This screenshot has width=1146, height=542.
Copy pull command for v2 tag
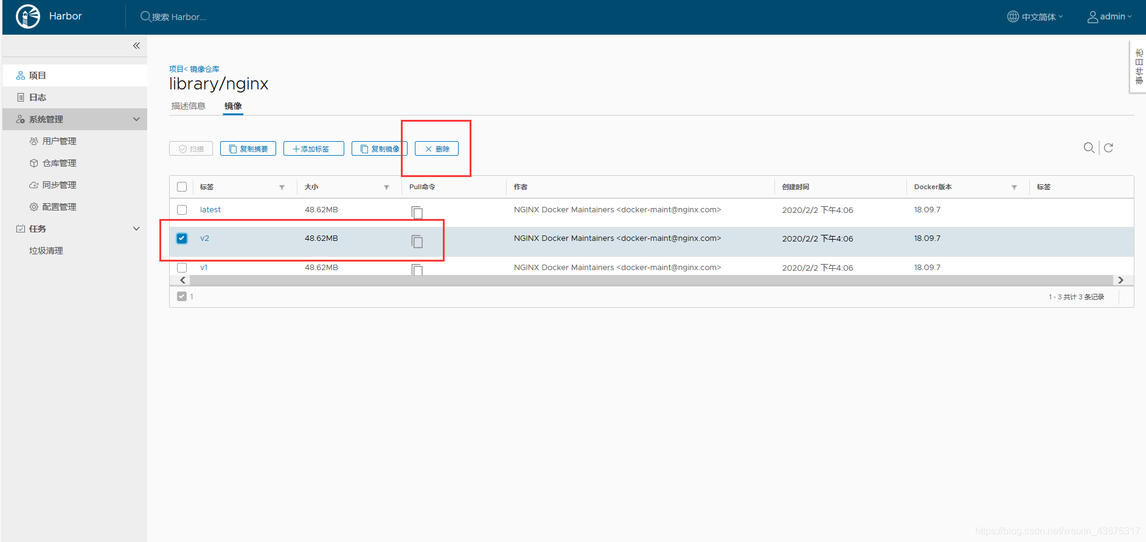point(417,241)
